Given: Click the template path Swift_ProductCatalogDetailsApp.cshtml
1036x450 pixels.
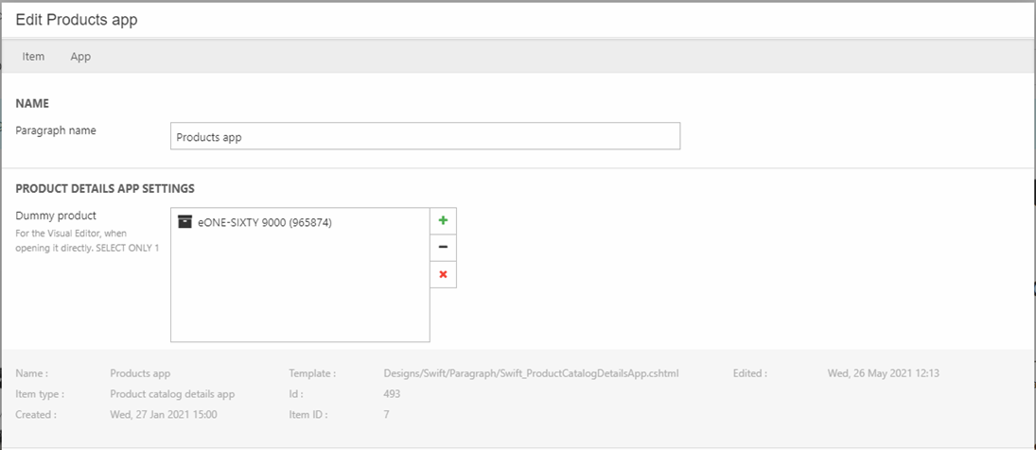Looking at the screenshot, I should pyautogui.click(x=531, y=373).
